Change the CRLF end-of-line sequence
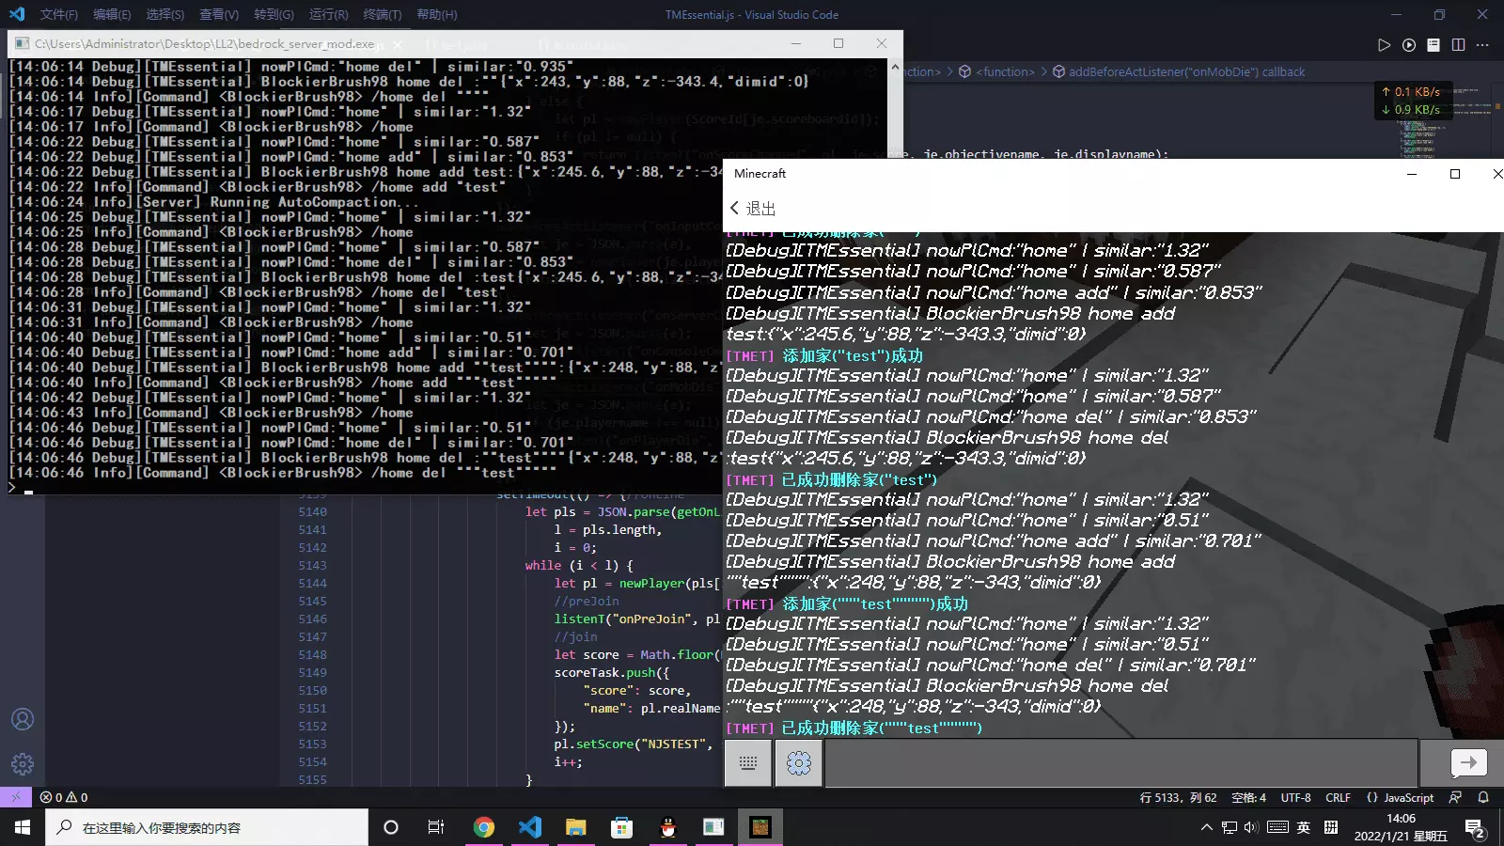 tap(1338, 797)
